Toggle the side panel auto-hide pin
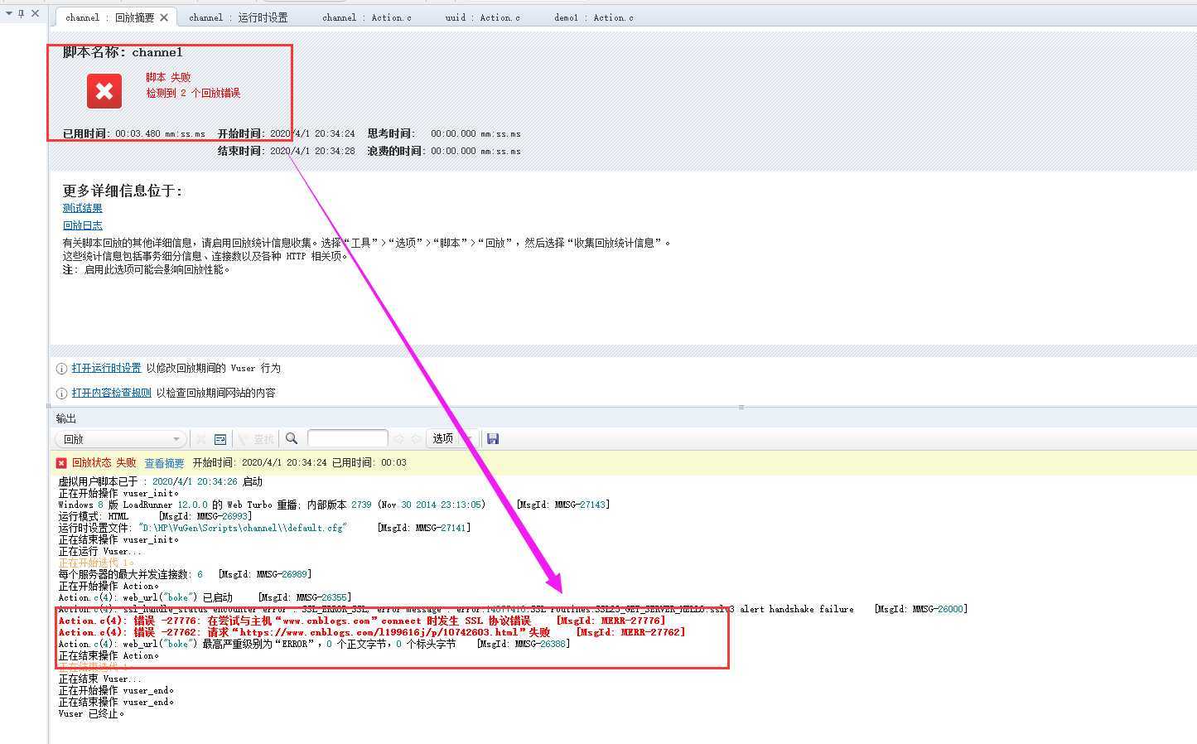Viewport: 1197px width, 744px height. pos(21,13)
